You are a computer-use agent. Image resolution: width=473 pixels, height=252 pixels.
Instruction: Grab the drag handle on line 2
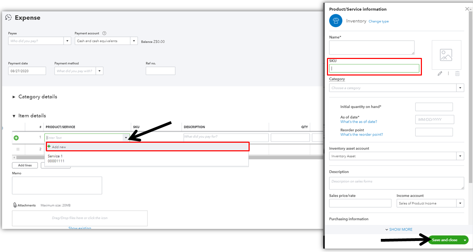click(18, 149)
